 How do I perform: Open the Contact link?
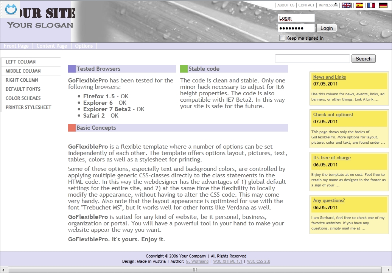[x=306, y=5]
